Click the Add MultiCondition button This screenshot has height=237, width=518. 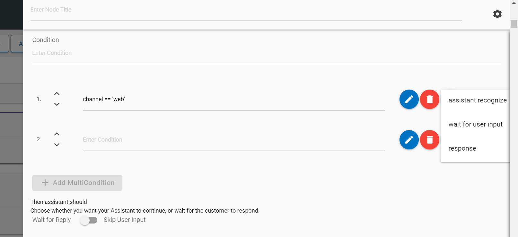point(77,182)
